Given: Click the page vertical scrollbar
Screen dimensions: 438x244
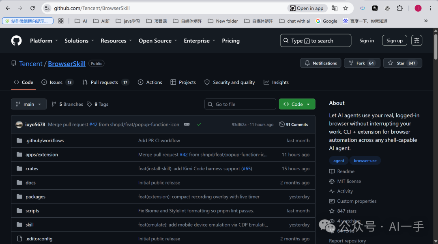Looking at the screenshot, I should click(436, 46).
